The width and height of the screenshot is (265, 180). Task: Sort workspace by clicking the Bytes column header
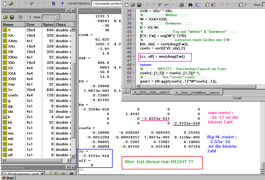[x=48, y=25]
